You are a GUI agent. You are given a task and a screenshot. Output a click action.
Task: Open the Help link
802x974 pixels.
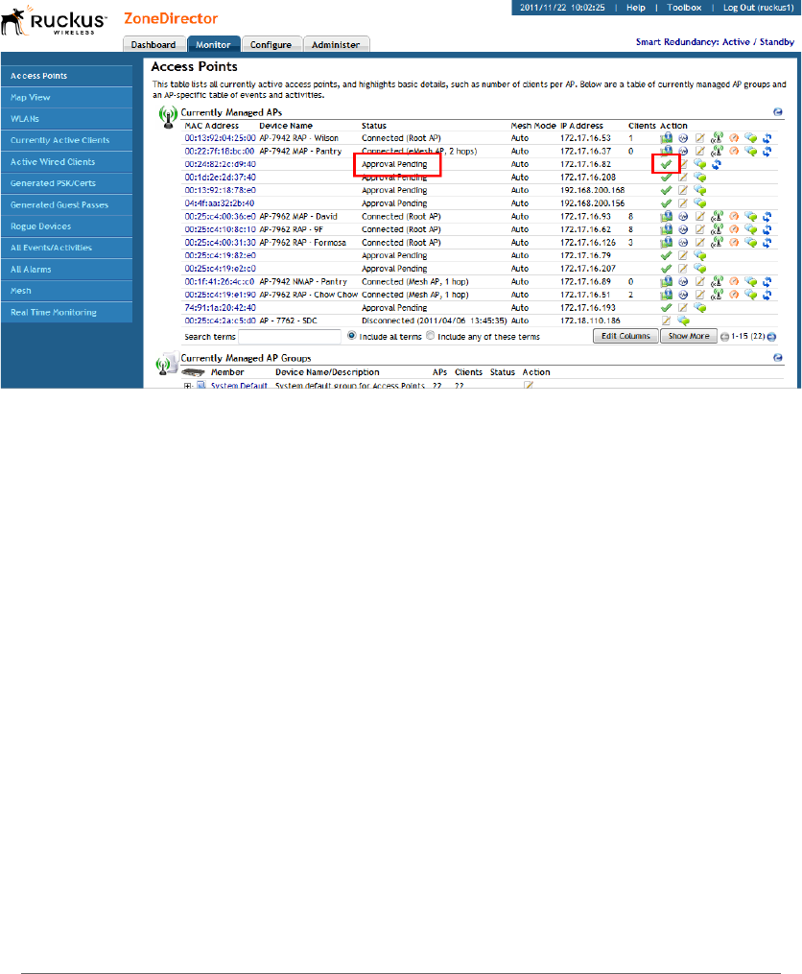pos(635,8)
